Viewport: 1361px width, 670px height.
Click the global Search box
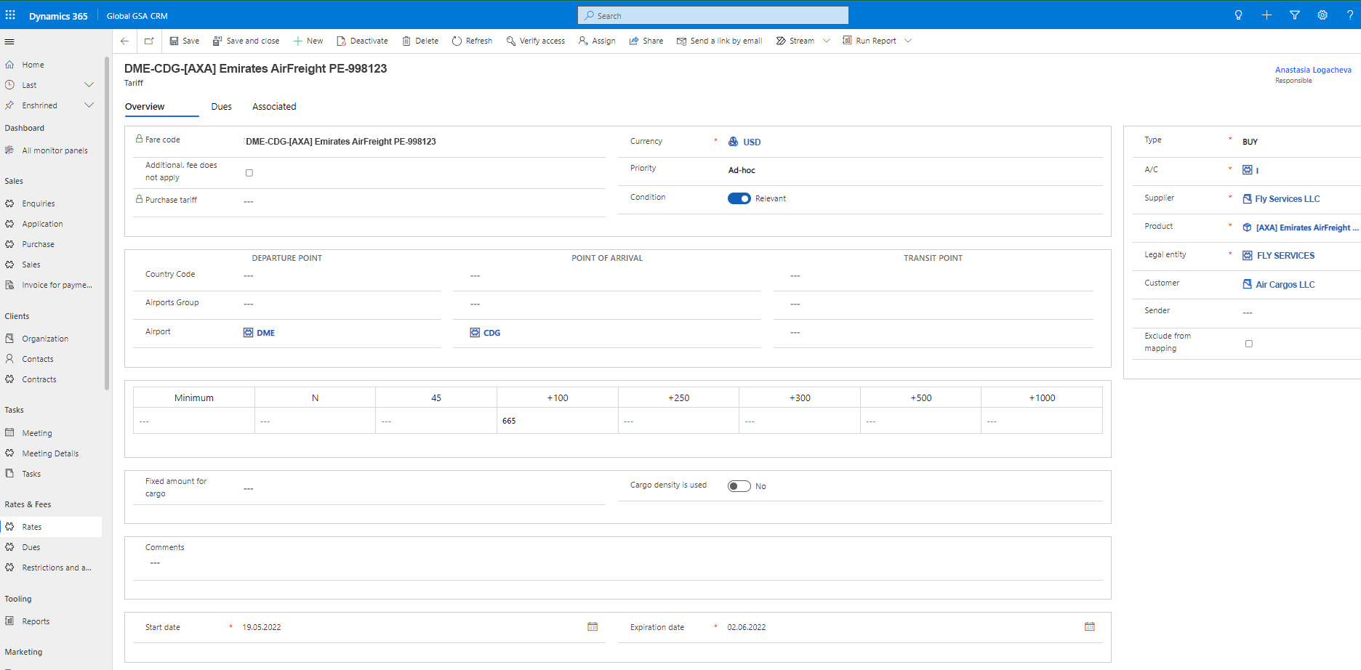(712, 15)
